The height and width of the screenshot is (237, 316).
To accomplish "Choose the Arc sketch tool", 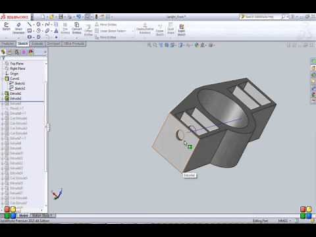I will click(38, 30).
